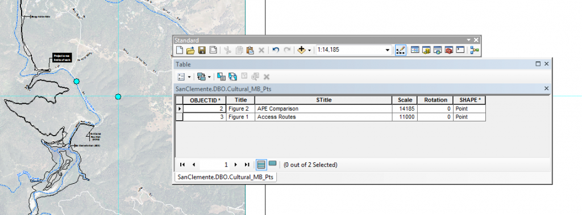Viewport: 582px width, 215px height.
Task: Open the Table Options dropdown
Action: tap(184, 77)
